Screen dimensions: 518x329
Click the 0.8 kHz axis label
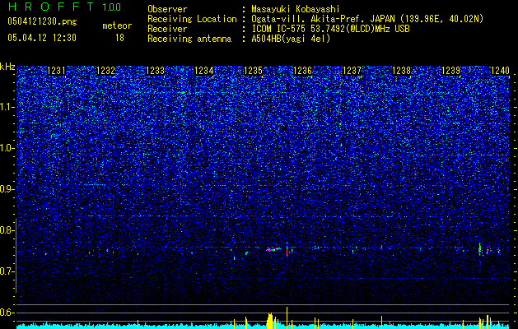click(x=7, y=230)
